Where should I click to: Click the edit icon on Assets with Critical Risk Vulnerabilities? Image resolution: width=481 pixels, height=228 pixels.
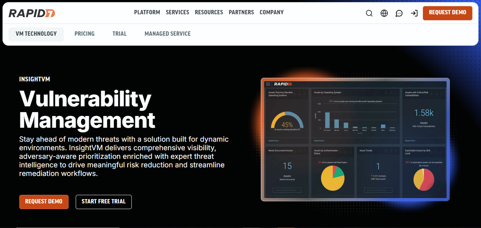point(441,94)
